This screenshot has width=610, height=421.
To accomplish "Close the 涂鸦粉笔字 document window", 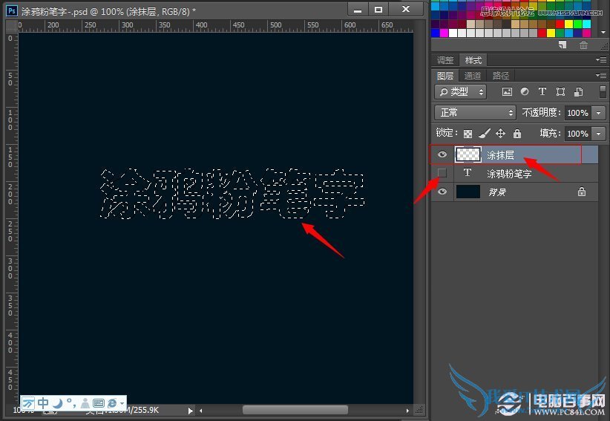I will [406, 10].
